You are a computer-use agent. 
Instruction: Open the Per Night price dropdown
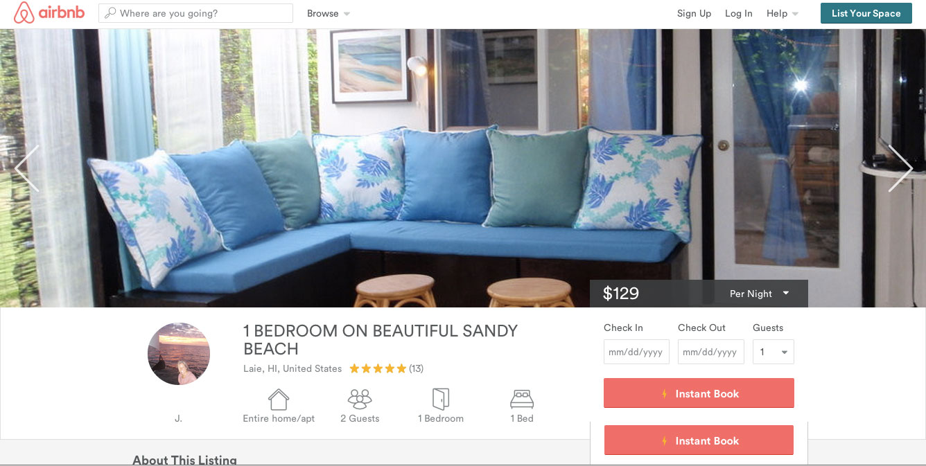760,294
